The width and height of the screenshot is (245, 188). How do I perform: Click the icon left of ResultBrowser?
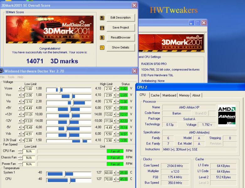102,38
